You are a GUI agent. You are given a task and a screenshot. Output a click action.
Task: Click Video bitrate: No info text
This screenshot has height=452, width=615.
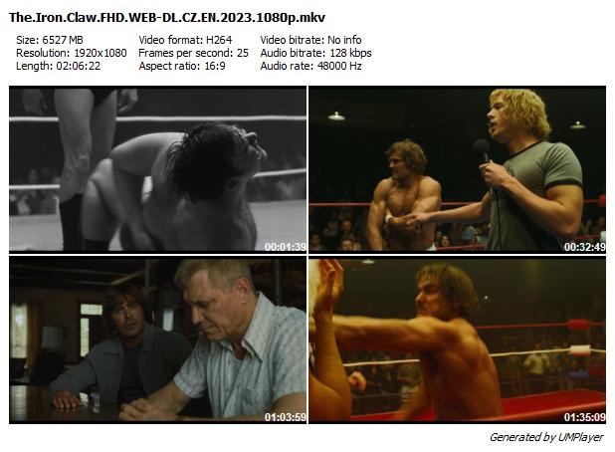point(311,40)
